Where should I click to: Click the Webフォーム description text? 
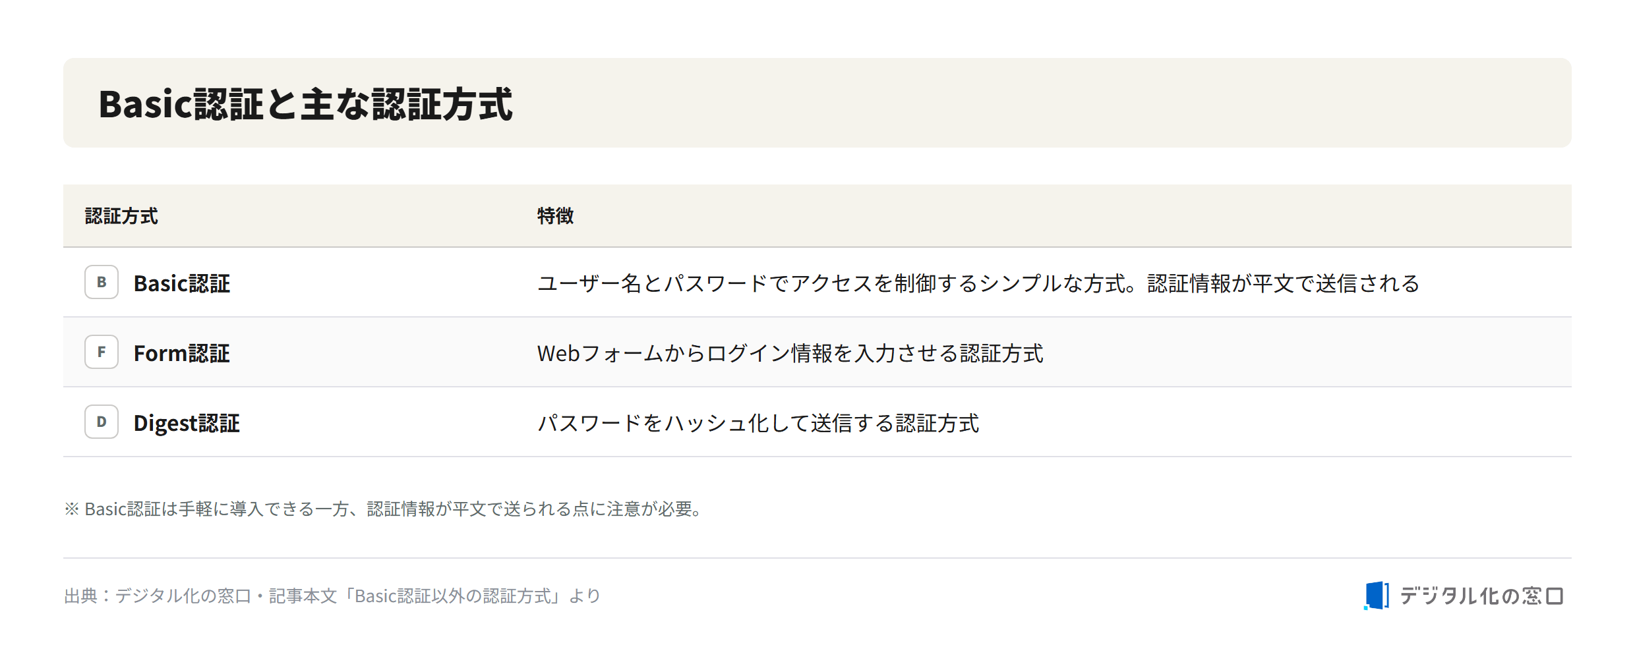click(790, 353)
